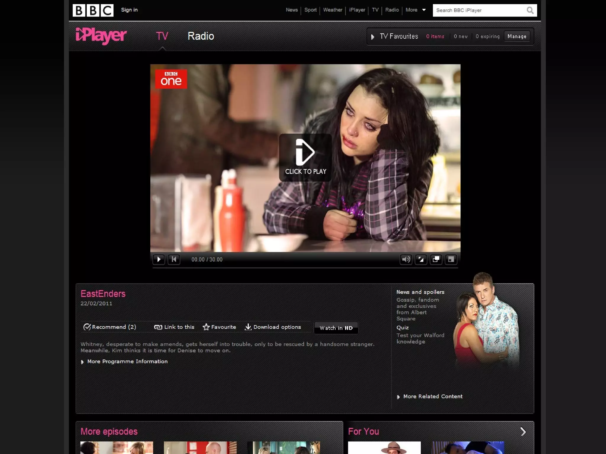Click the Manage favourites button

517,36
